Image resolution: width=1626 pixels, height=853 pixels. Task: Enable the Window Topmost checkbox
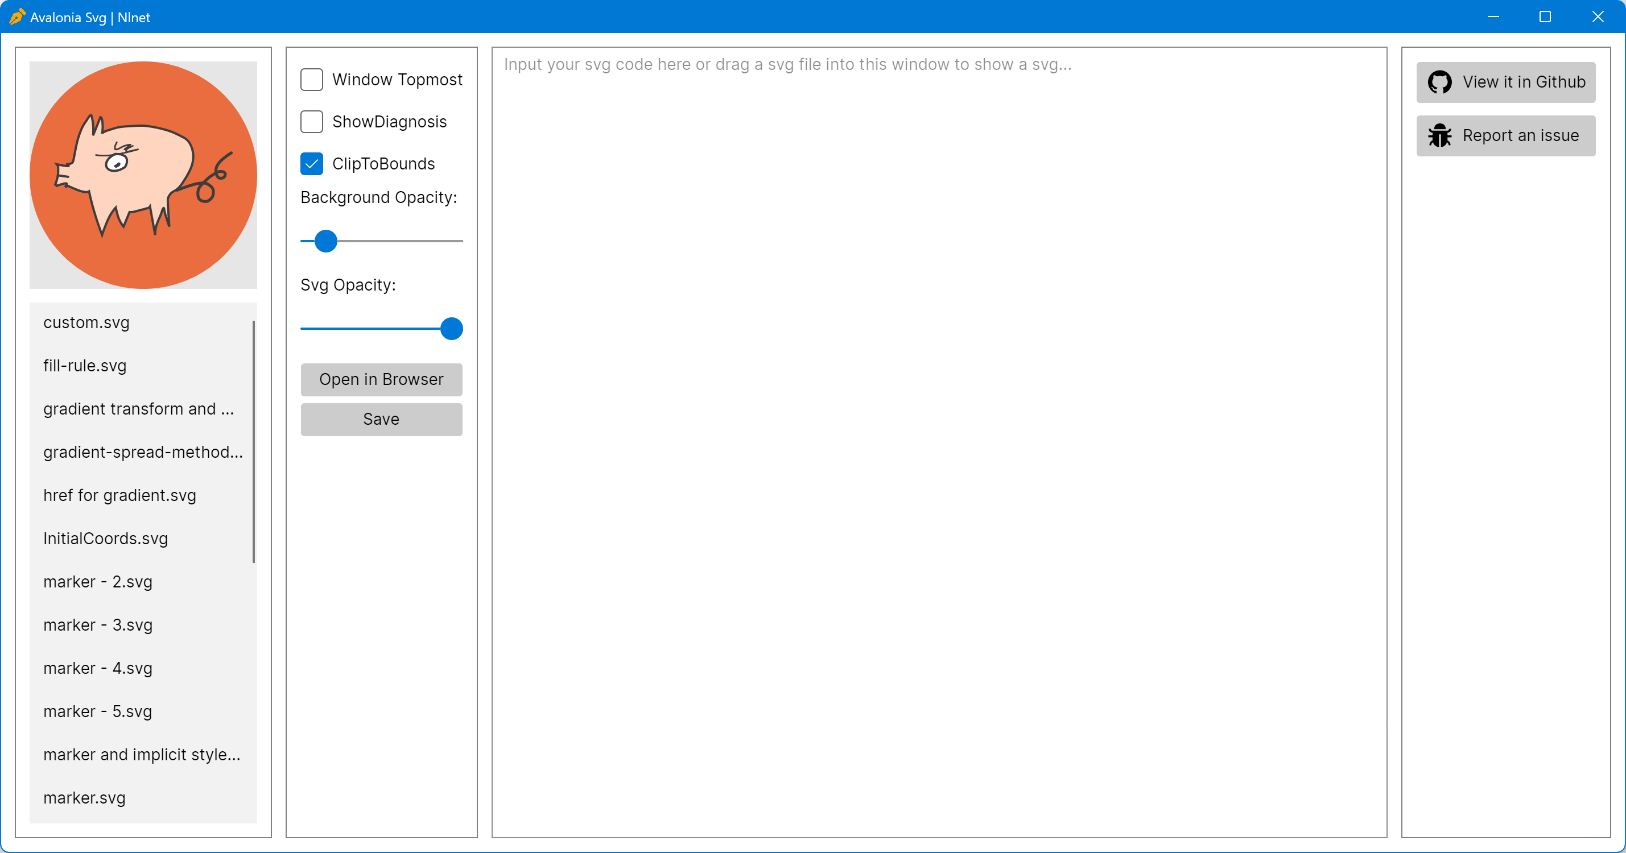[x=312, y=80]
